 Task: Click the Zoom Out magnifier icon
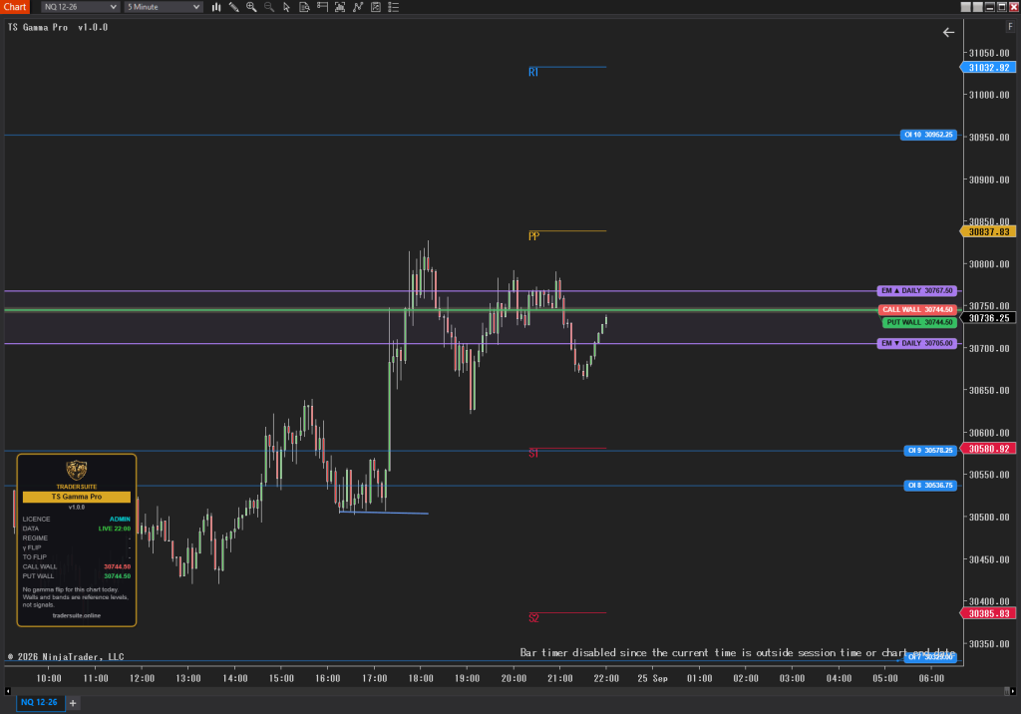(269, 7)
